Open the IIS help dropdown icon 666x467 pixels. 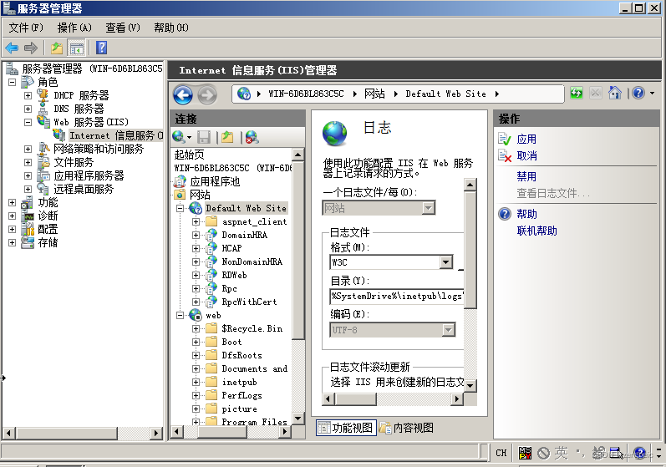[643, 93]
